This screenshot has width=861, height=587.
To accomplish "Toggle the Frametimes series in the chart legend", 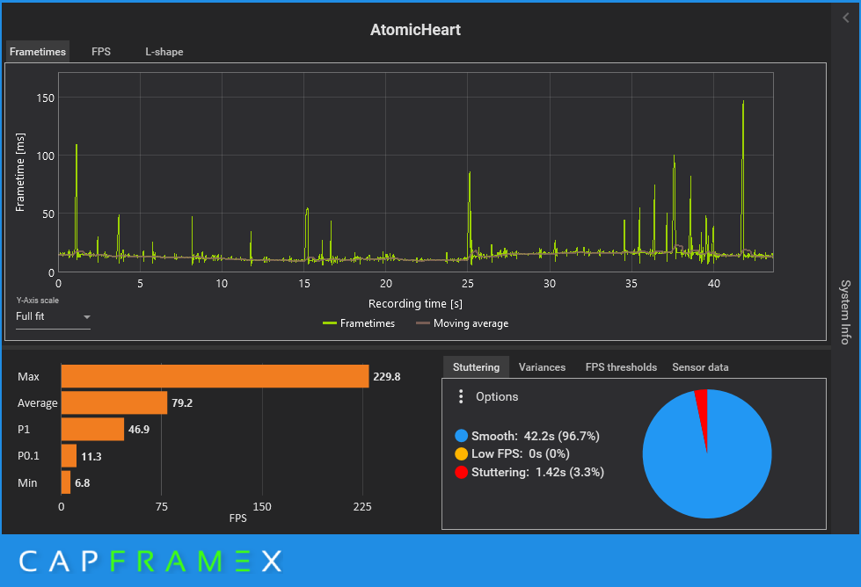I will point(359,323).
